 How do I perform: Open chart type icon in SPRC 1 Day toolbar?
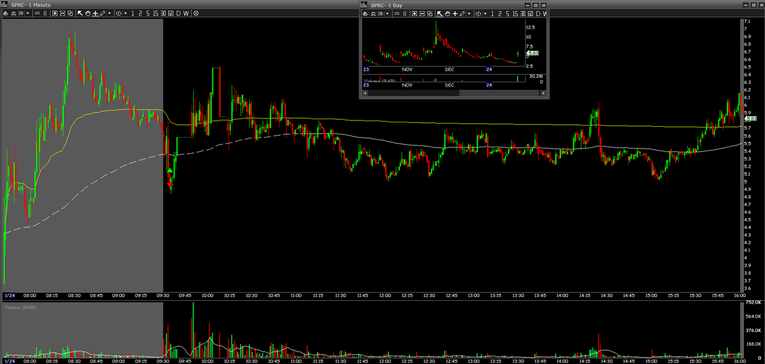365,13
